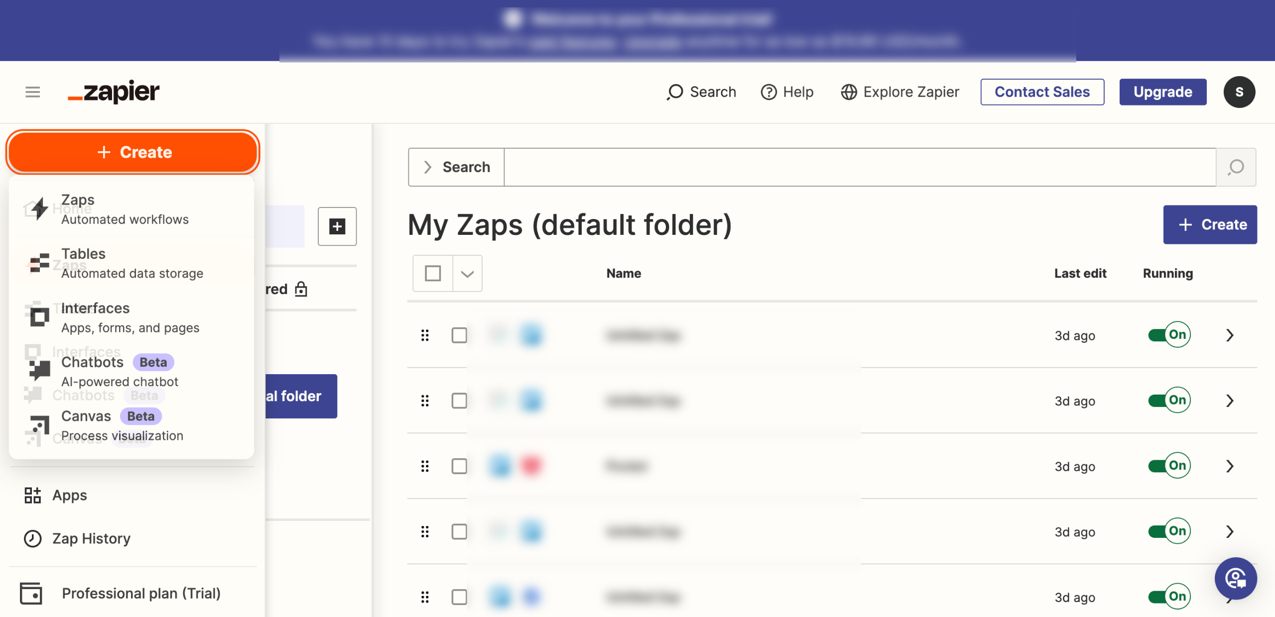Image resolution: width=1275 pixels, height=617 pixels.
Task: Open the support chat bubble icon
Action: (x=1236, y=578)
